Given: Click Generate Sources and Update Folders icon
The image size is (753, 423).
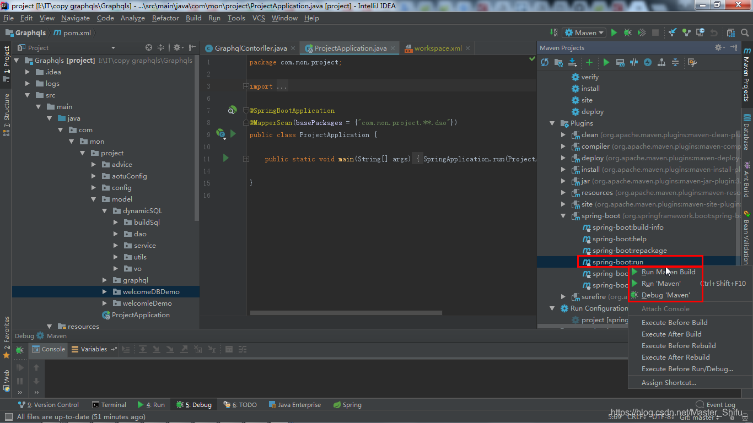Looking at the screenshot, I should tap(558, 62).
